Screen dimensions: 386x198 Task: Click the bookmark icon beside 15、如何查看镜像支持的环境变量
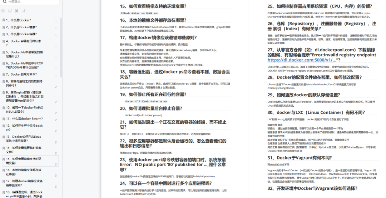[4, 159]
